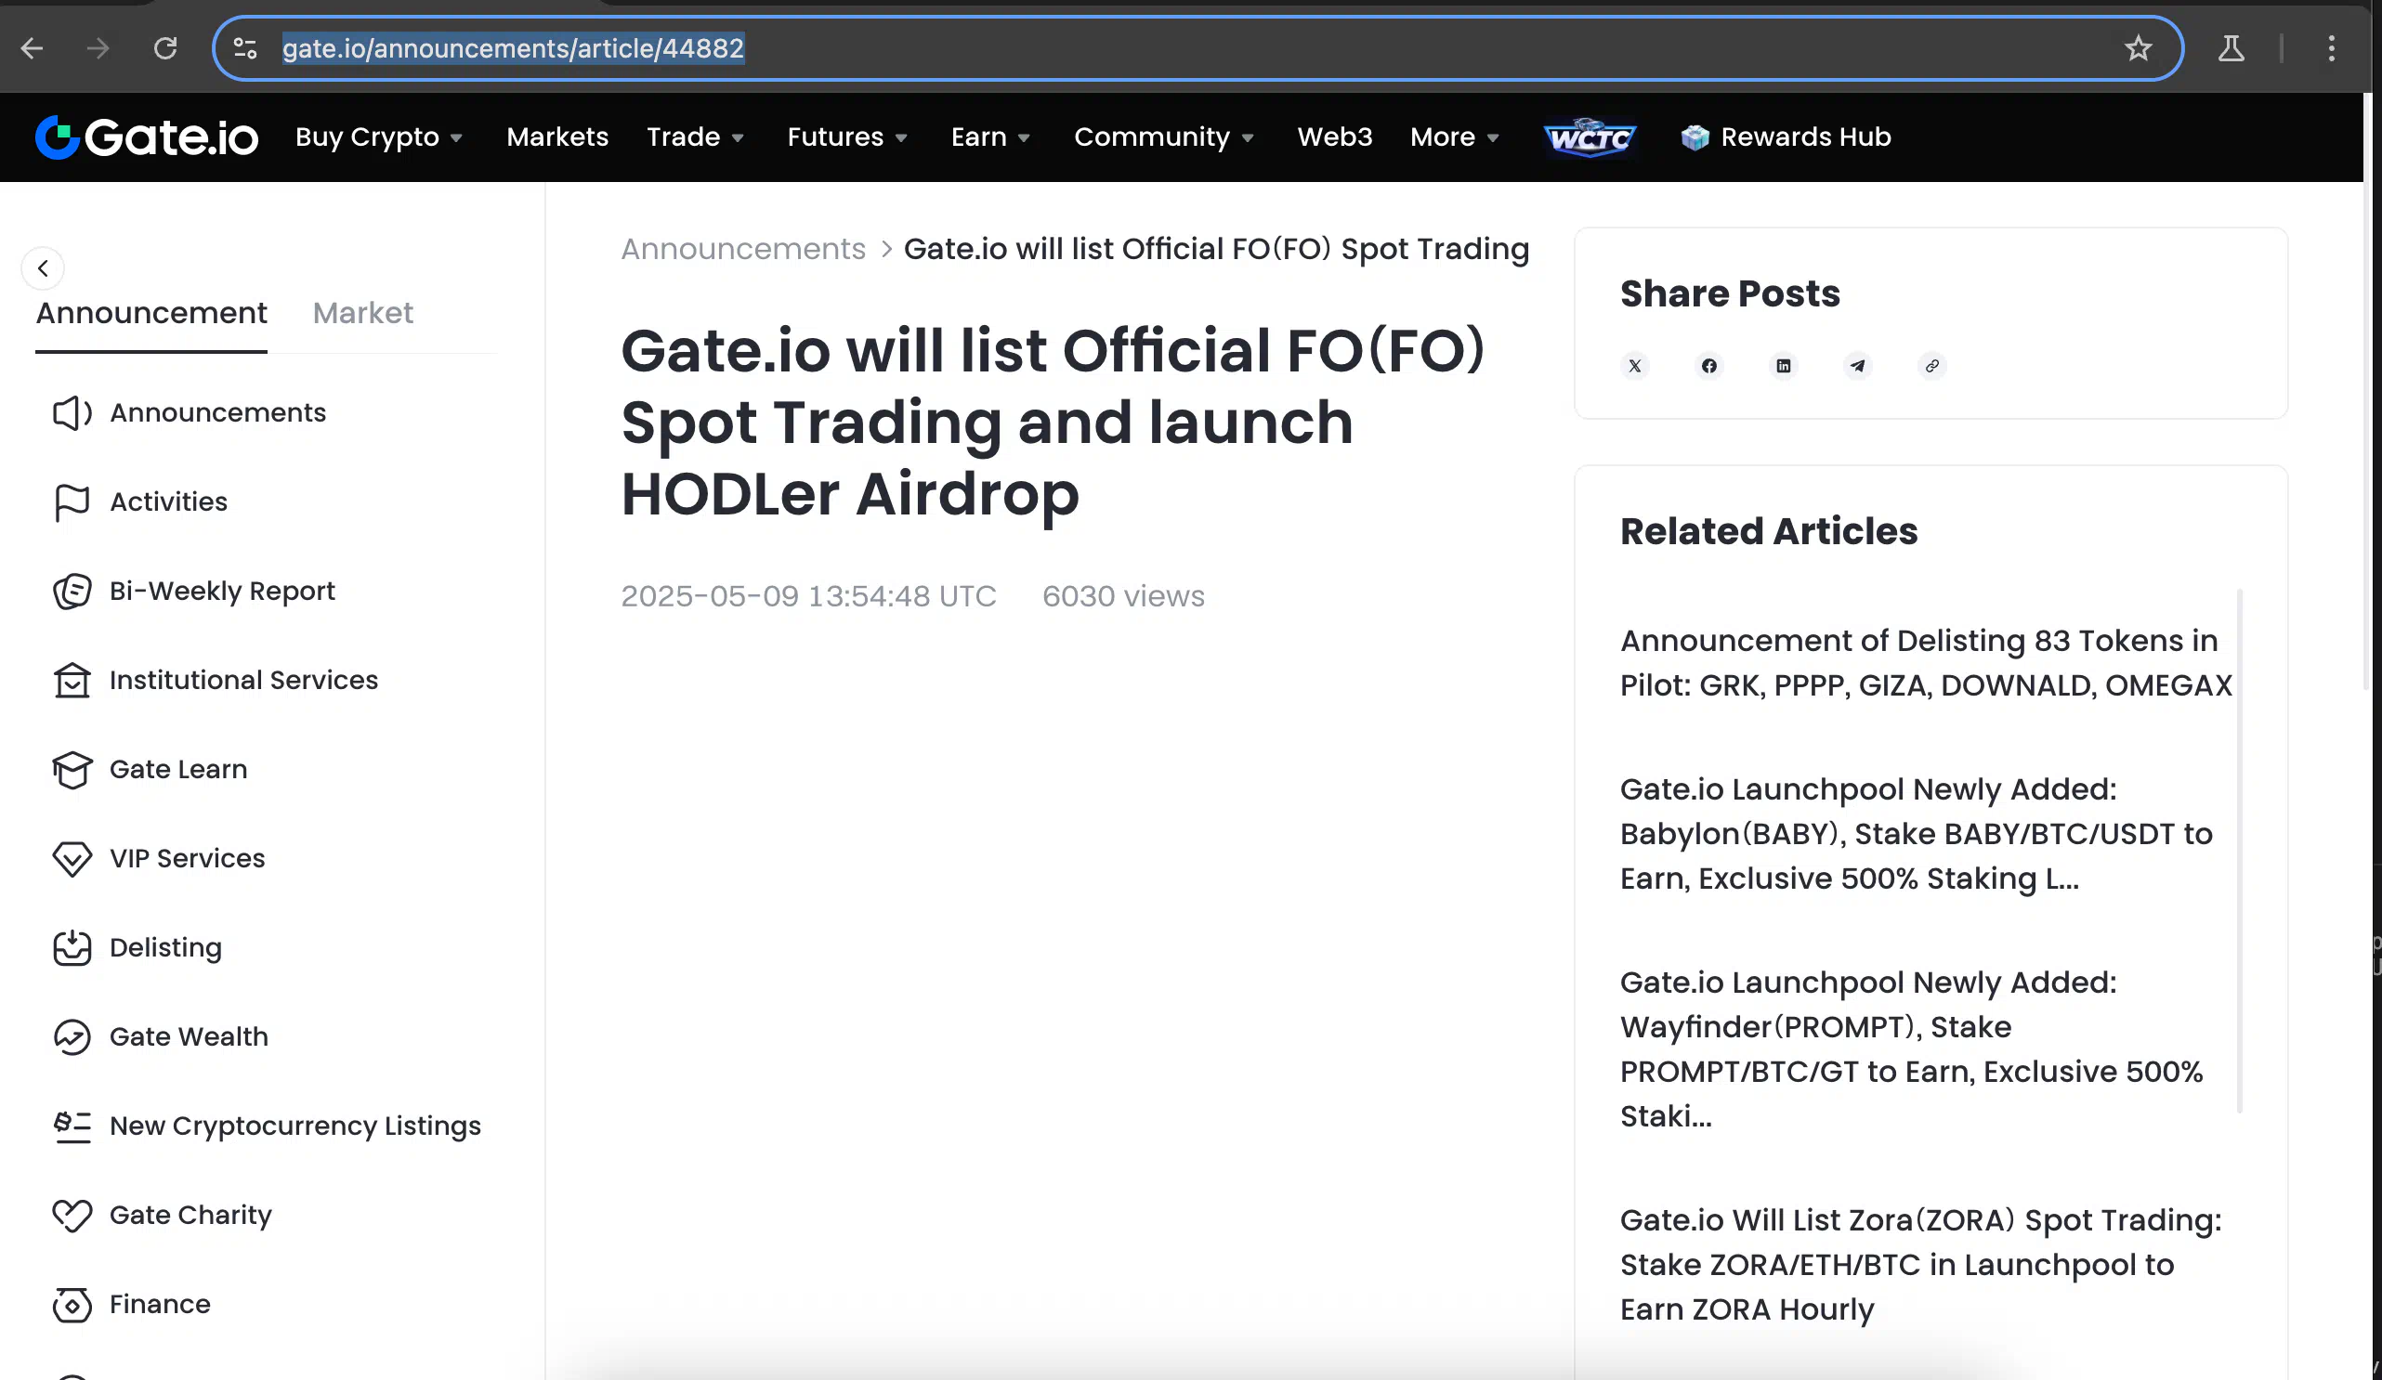Expand the Futures dropdown menu

[848, 137]
